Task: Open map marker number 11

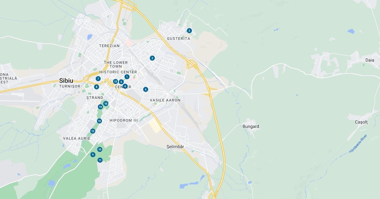Action: 100,160
